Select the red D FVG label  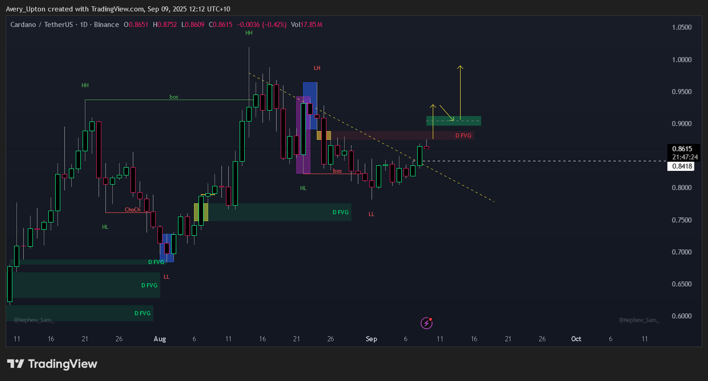click(463, 136)
